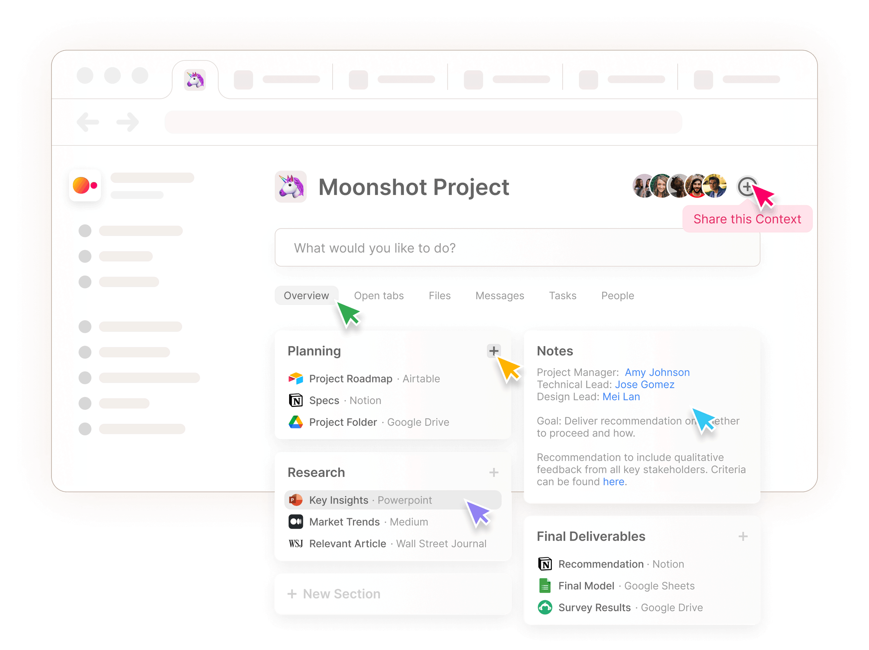Follow the 'here' criteria link
869x650 pixels.
(x=613, y=481)
